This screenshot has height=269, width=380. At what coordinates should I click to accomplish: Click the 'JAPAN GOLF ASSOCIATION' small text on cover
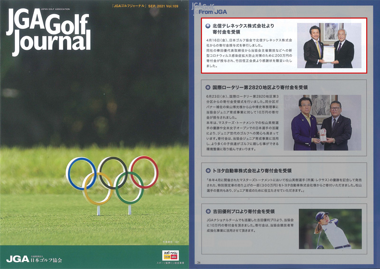(55, 9)
